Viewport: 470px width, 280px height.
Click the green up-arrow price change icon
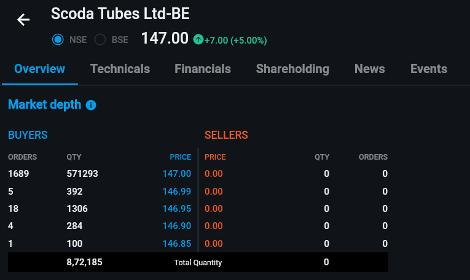(198, 39)
